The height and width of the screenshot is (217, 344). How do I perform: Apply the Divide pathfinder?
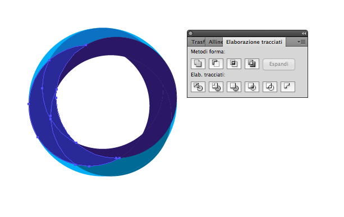point(198,87)
